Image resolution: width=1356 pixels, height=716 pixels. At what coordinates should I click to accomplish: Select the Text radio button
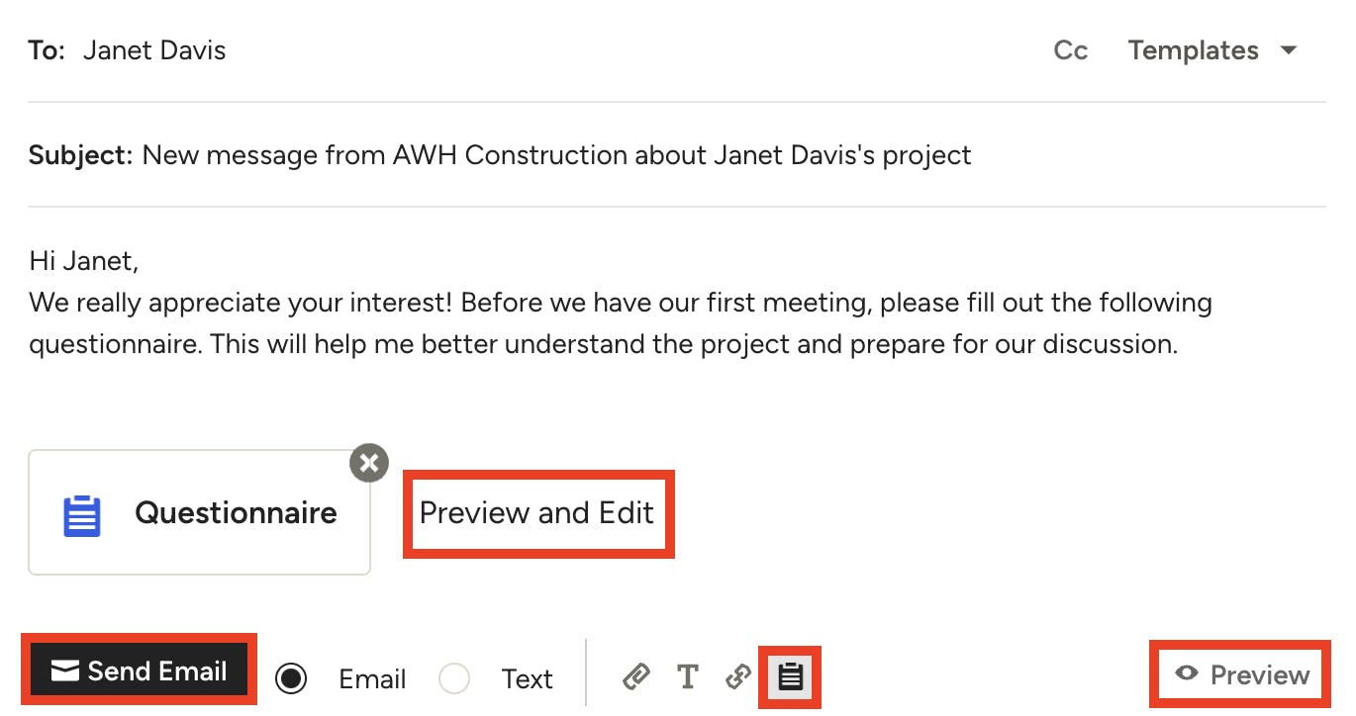point(454,678)
